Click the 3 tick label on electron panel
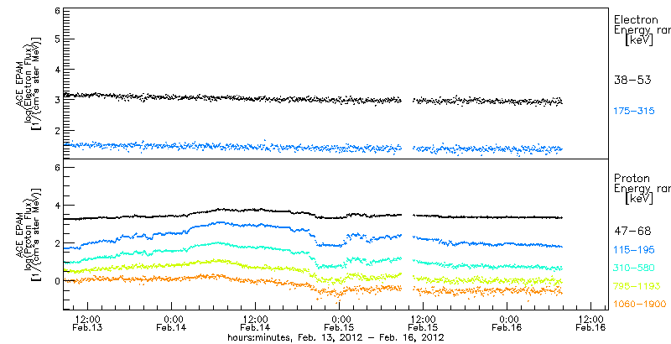671x344 pixels. point(55,100)
